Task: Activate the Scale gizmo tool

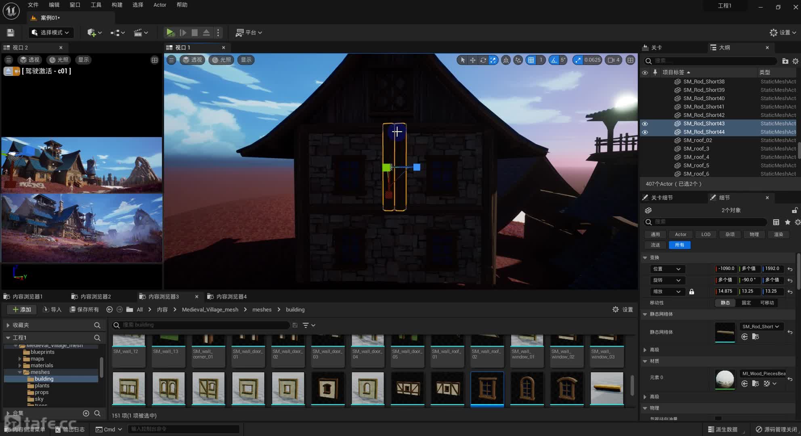Action: 493,60
